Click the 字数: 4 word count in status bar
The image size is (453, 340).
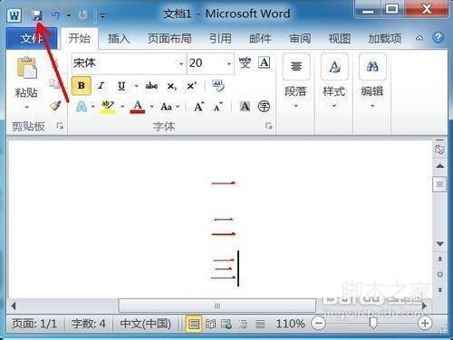click(x=89, y=324)
